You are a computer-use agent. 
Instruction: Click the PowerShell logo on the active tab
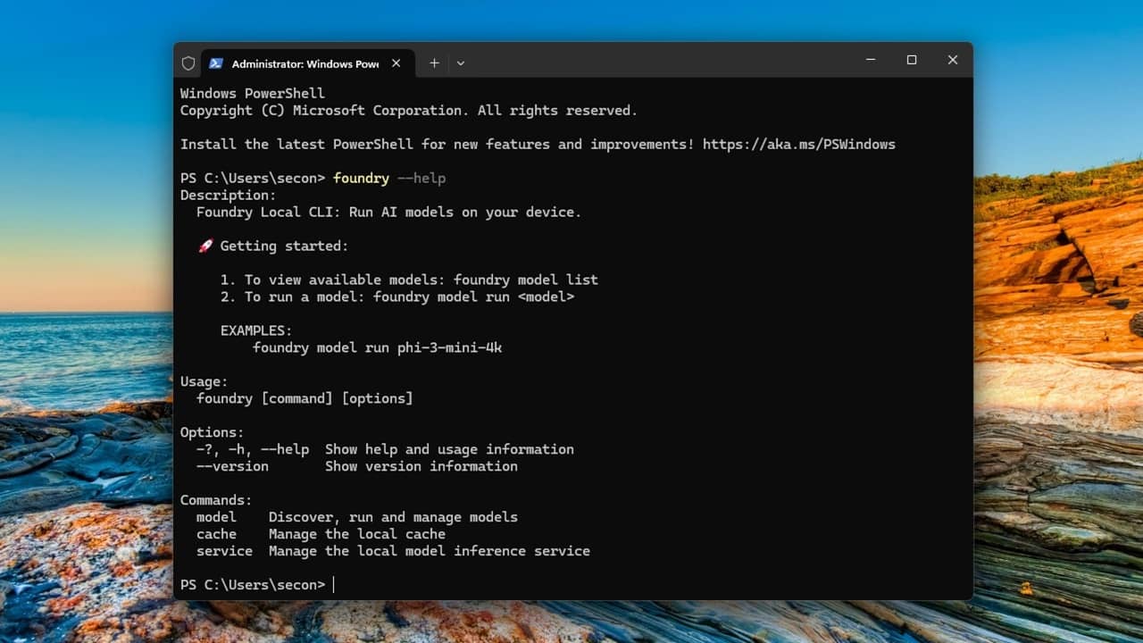point(216,63)
